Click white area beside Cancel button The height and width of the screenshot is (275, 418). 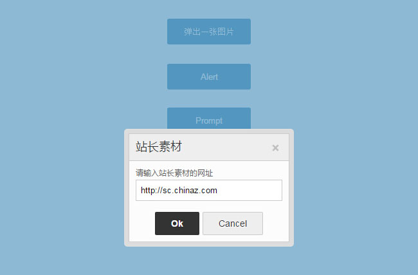pyautogui.click(x=275, y=223)
